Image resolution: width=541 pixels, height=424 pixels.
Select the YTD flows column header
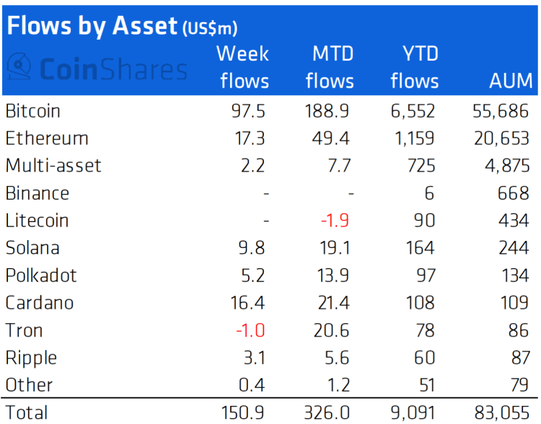tap(415, 66)
